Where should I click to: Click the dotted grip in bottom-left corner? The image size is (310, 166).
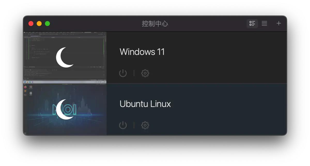click(25, 133)
